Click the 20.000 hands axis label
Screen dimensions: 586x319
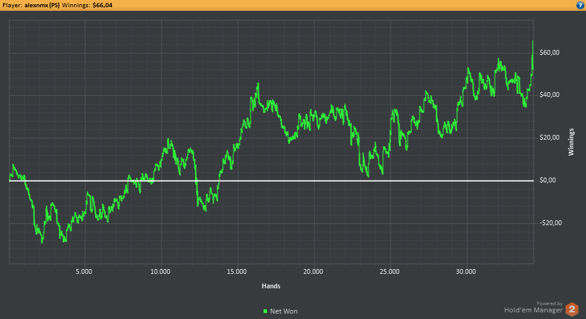tap(313, 271)
